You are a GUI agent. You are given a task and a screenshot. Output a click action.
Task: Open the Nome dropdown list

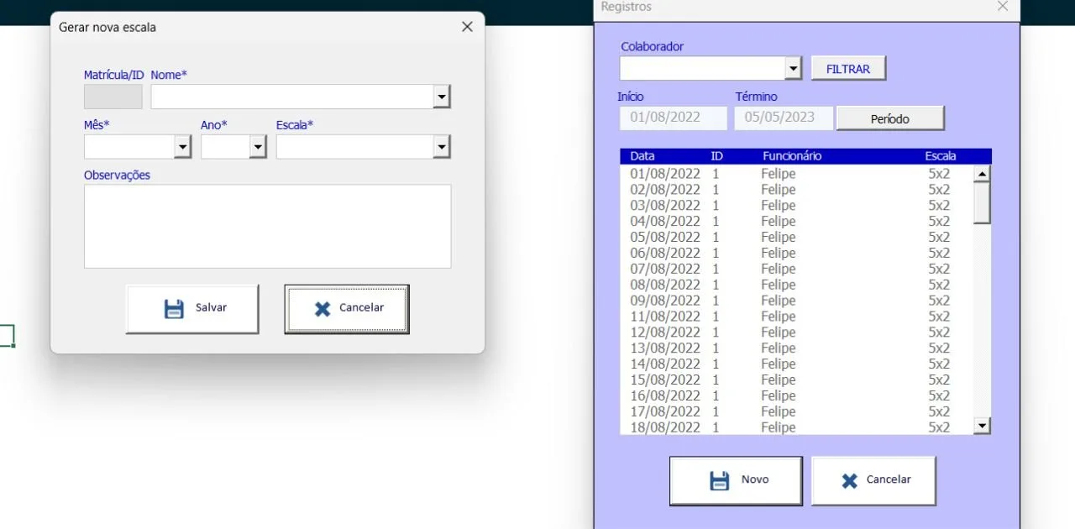pyautogui.click(x=442, y=97)
